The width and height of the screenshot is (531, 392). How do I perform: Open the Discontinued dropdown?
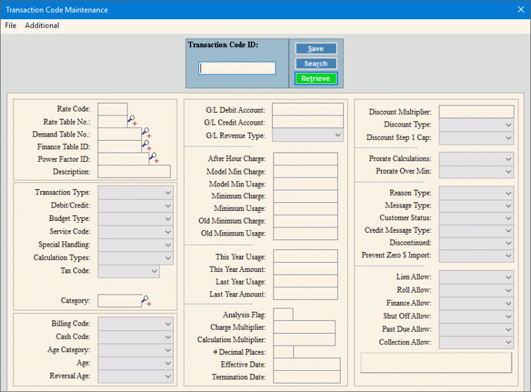[477, 243]
